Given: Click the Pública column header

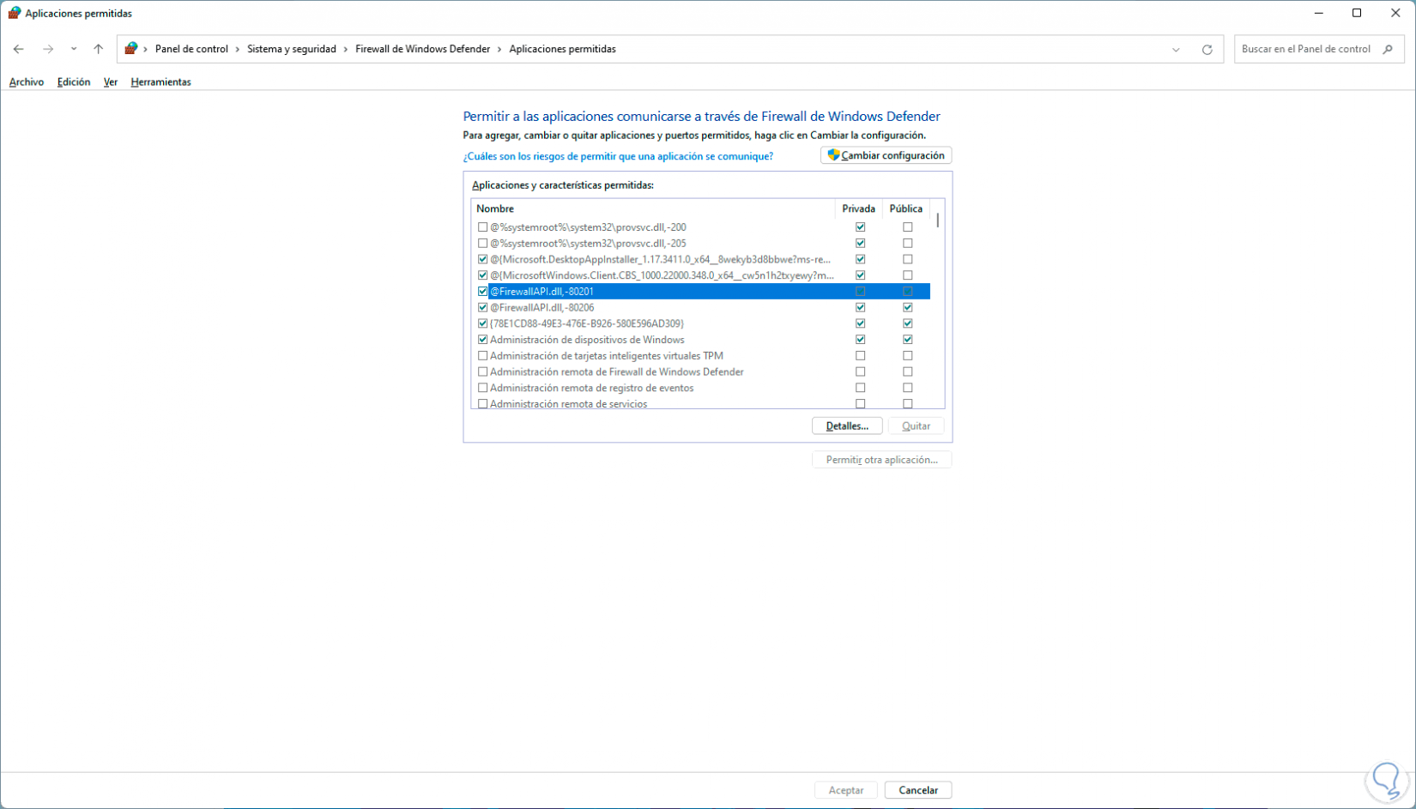Looking at the screenshot, I should [x=906, y=208].
